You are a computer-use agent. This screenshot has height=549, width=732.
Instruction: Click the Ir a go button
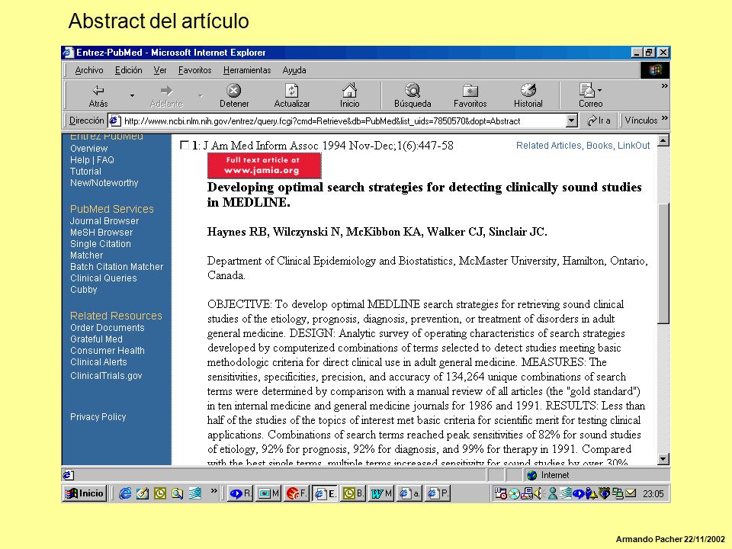coord(599,120)
